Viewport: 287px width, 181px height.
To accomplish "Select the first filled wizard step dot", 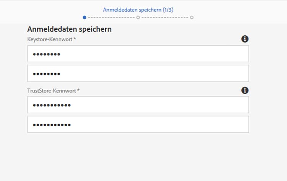I will click(x=85, y=17).
